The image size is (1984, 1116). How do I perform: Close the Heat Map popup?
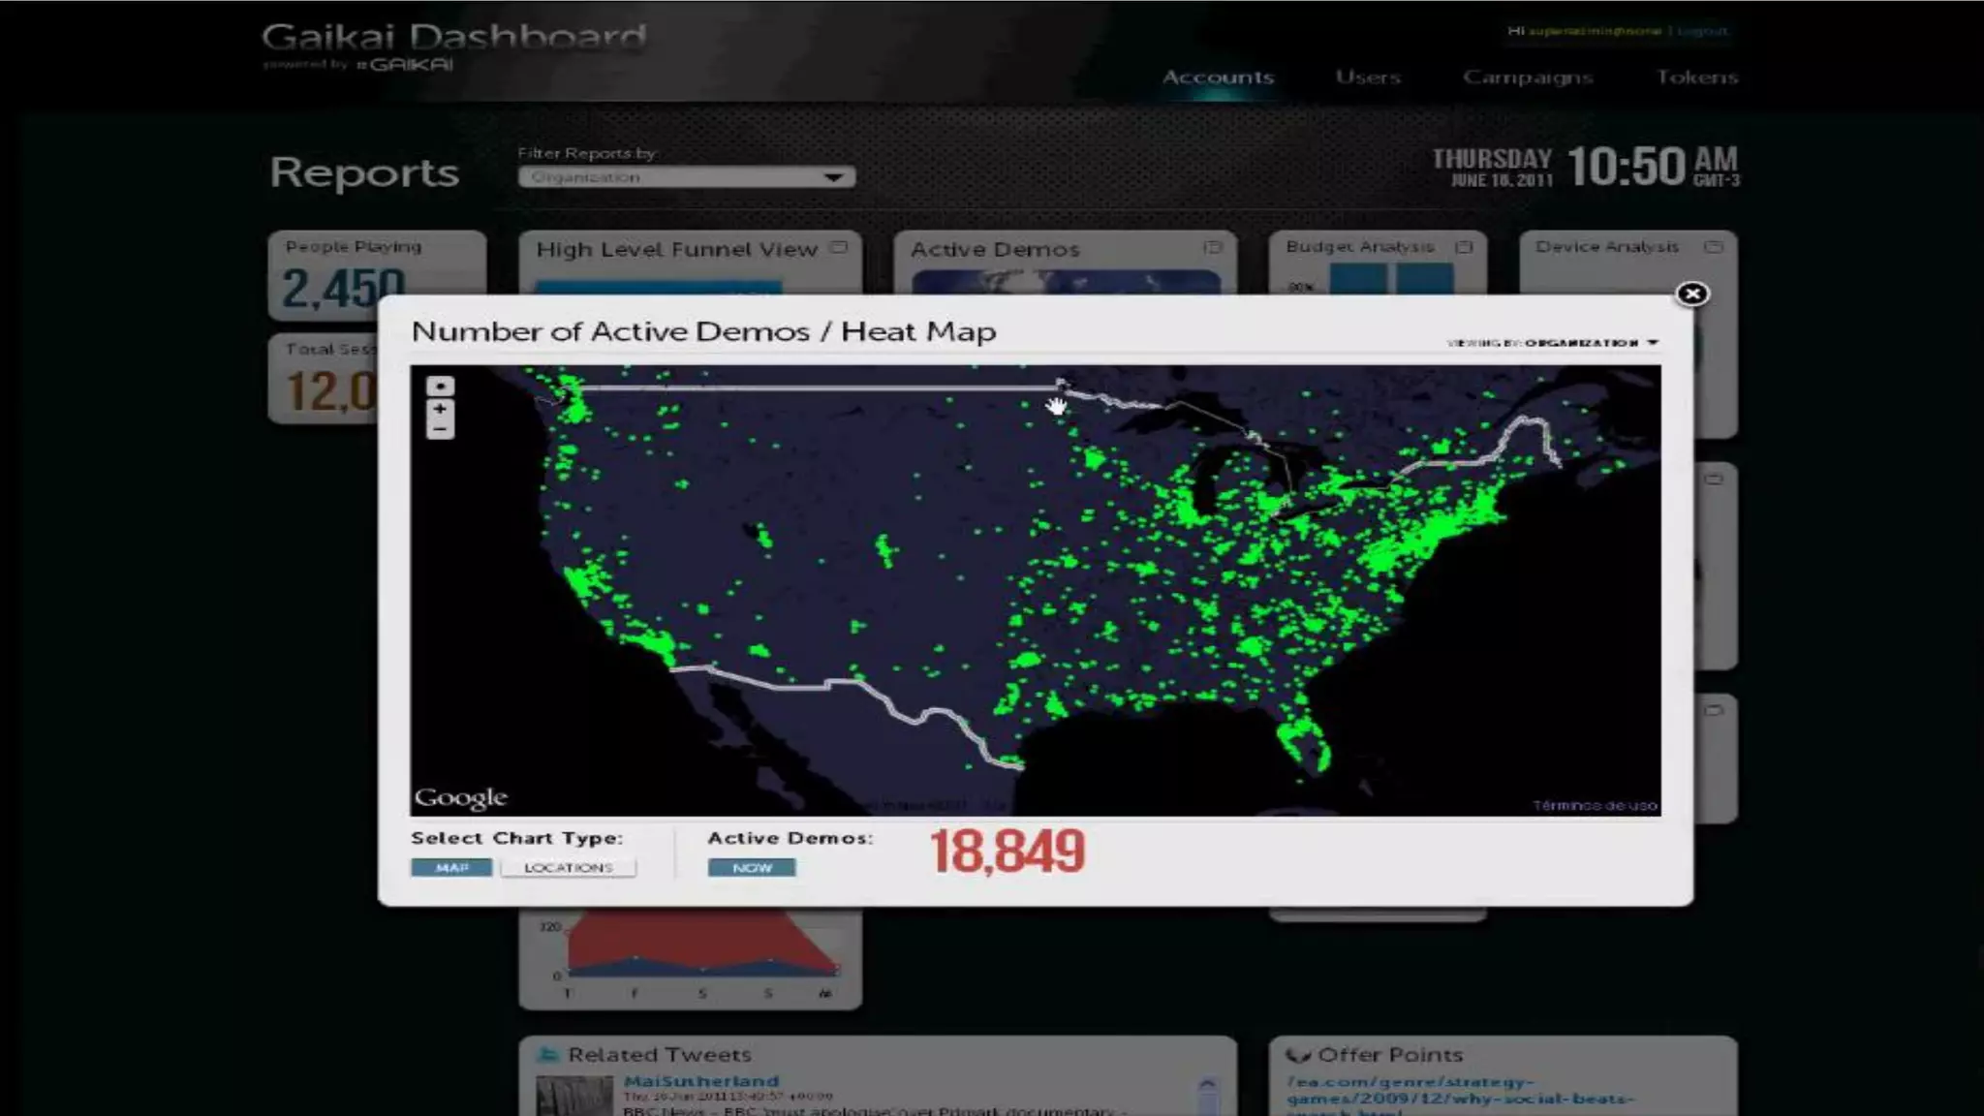pos(1691,294)
